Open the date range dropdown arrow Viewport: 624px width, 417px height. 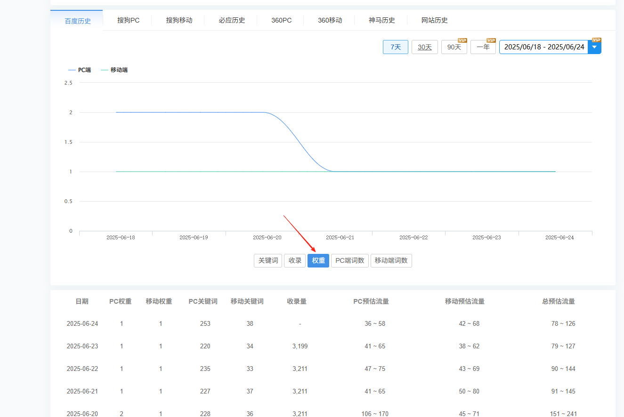594,47
